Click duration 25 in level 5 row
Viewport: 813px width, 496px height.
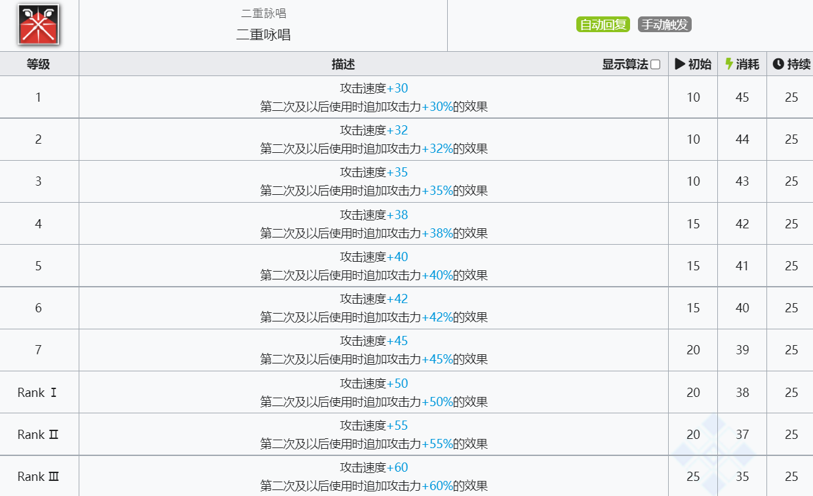click(791, 266)
